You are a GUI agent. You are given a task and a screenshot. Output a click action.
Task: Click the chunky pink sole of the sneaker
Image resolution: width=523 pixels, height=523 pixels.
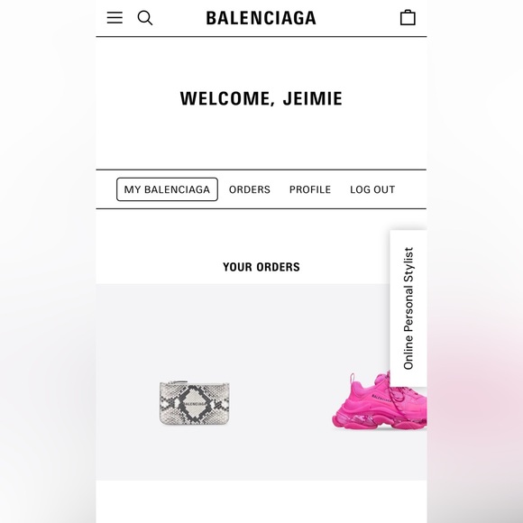pos(380,419)
